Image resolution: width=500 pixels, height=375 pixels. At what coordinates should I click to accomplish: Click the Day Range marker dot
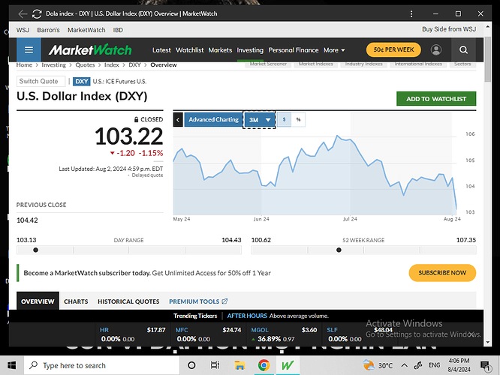[x=36, y=250]
